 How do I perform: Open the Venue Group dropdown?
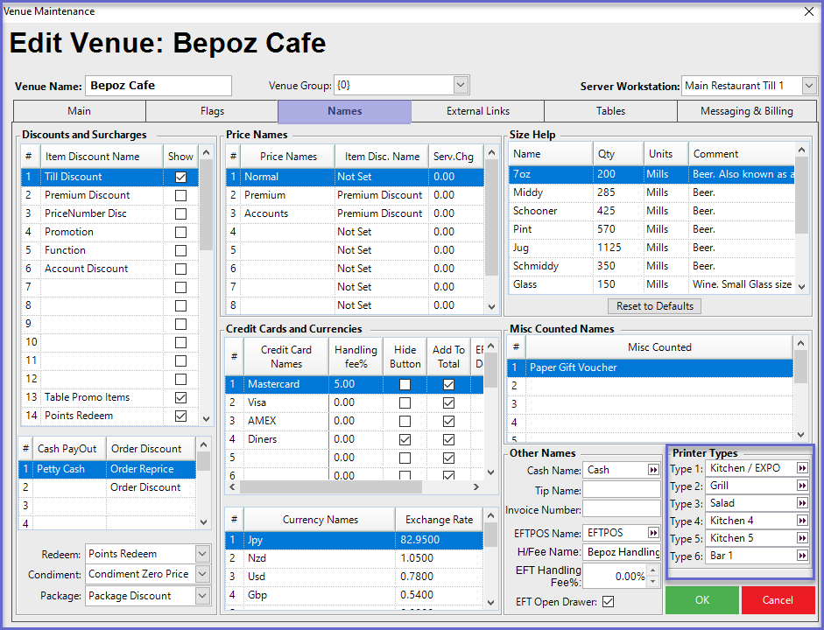point(461,86)
